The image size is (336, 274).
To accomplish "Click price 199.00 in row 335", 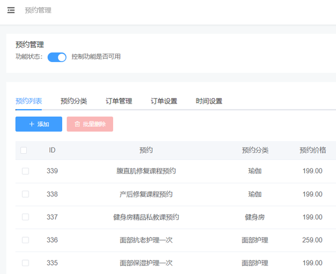I will tap(312, 263).
